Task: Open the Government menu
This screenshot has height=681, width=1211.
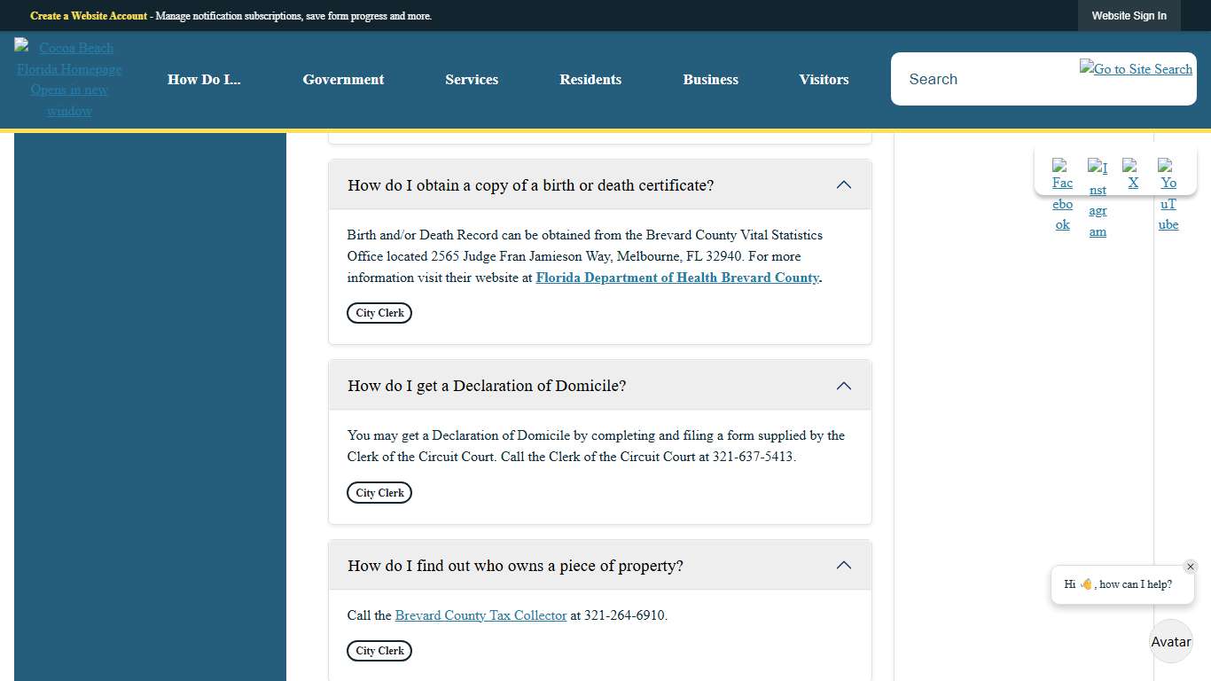Action: click(343, 79)
